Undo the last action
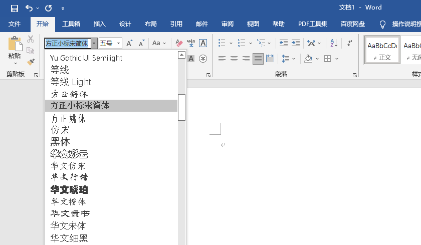This screenshot has width=421, height=245. pyautogui.click(x=29, y=9)
